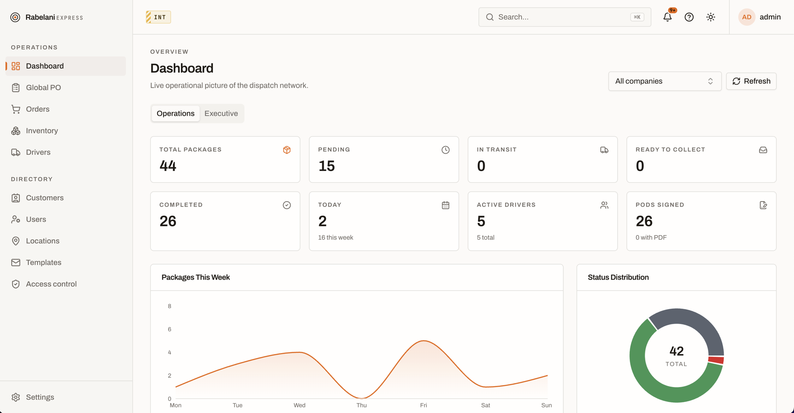Click the In Transit truck icon

(604, 150)
